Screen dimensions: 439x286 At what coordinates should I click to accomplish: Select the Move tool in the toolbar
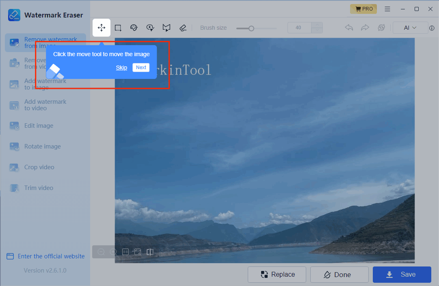tap(102, 28)
